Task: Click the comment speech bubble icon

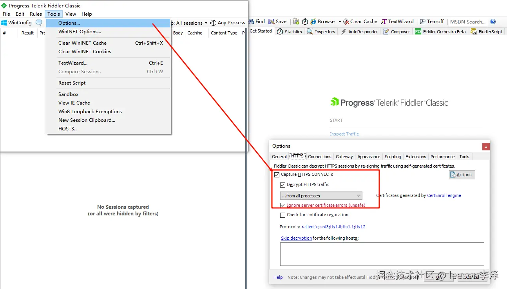Action: click(x=38, y=23)
